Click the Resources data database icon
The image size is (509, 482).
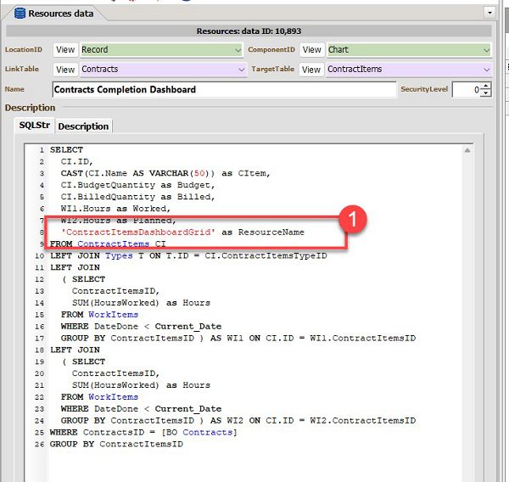tap(20, 14)
